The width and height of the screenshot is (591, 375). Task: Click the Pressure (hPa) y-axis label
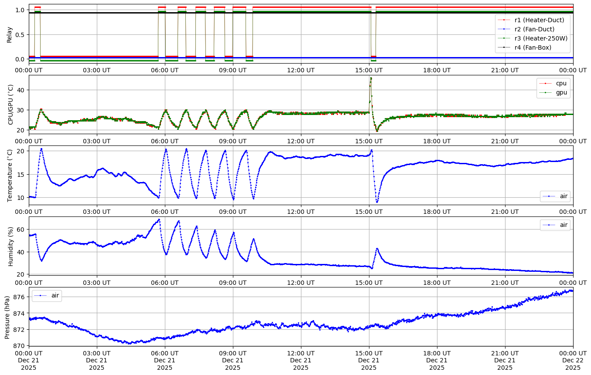coord(7,317)
